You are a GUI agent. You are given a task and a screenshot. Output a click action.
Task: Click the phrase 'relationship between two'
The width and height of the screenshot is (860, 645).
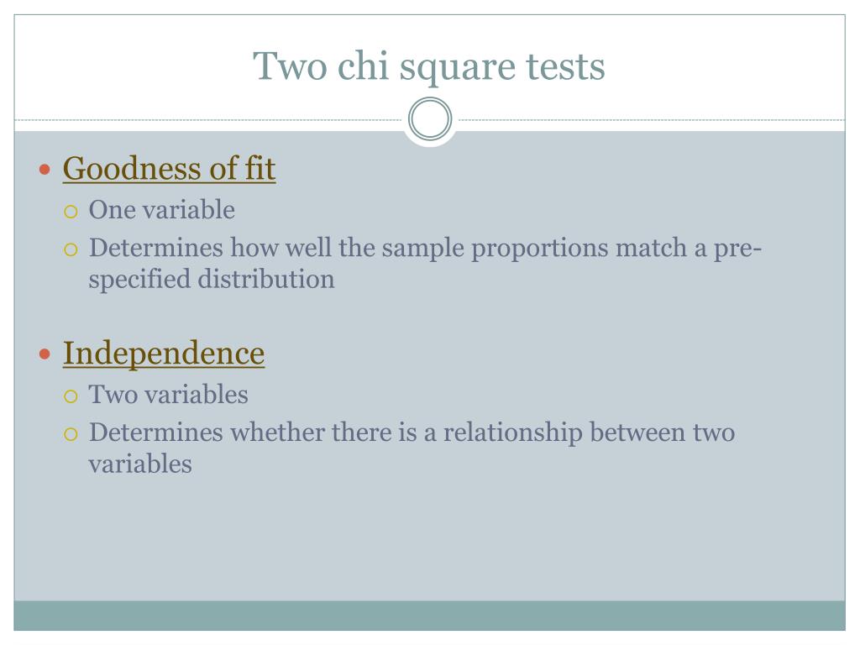coord(589,433)
